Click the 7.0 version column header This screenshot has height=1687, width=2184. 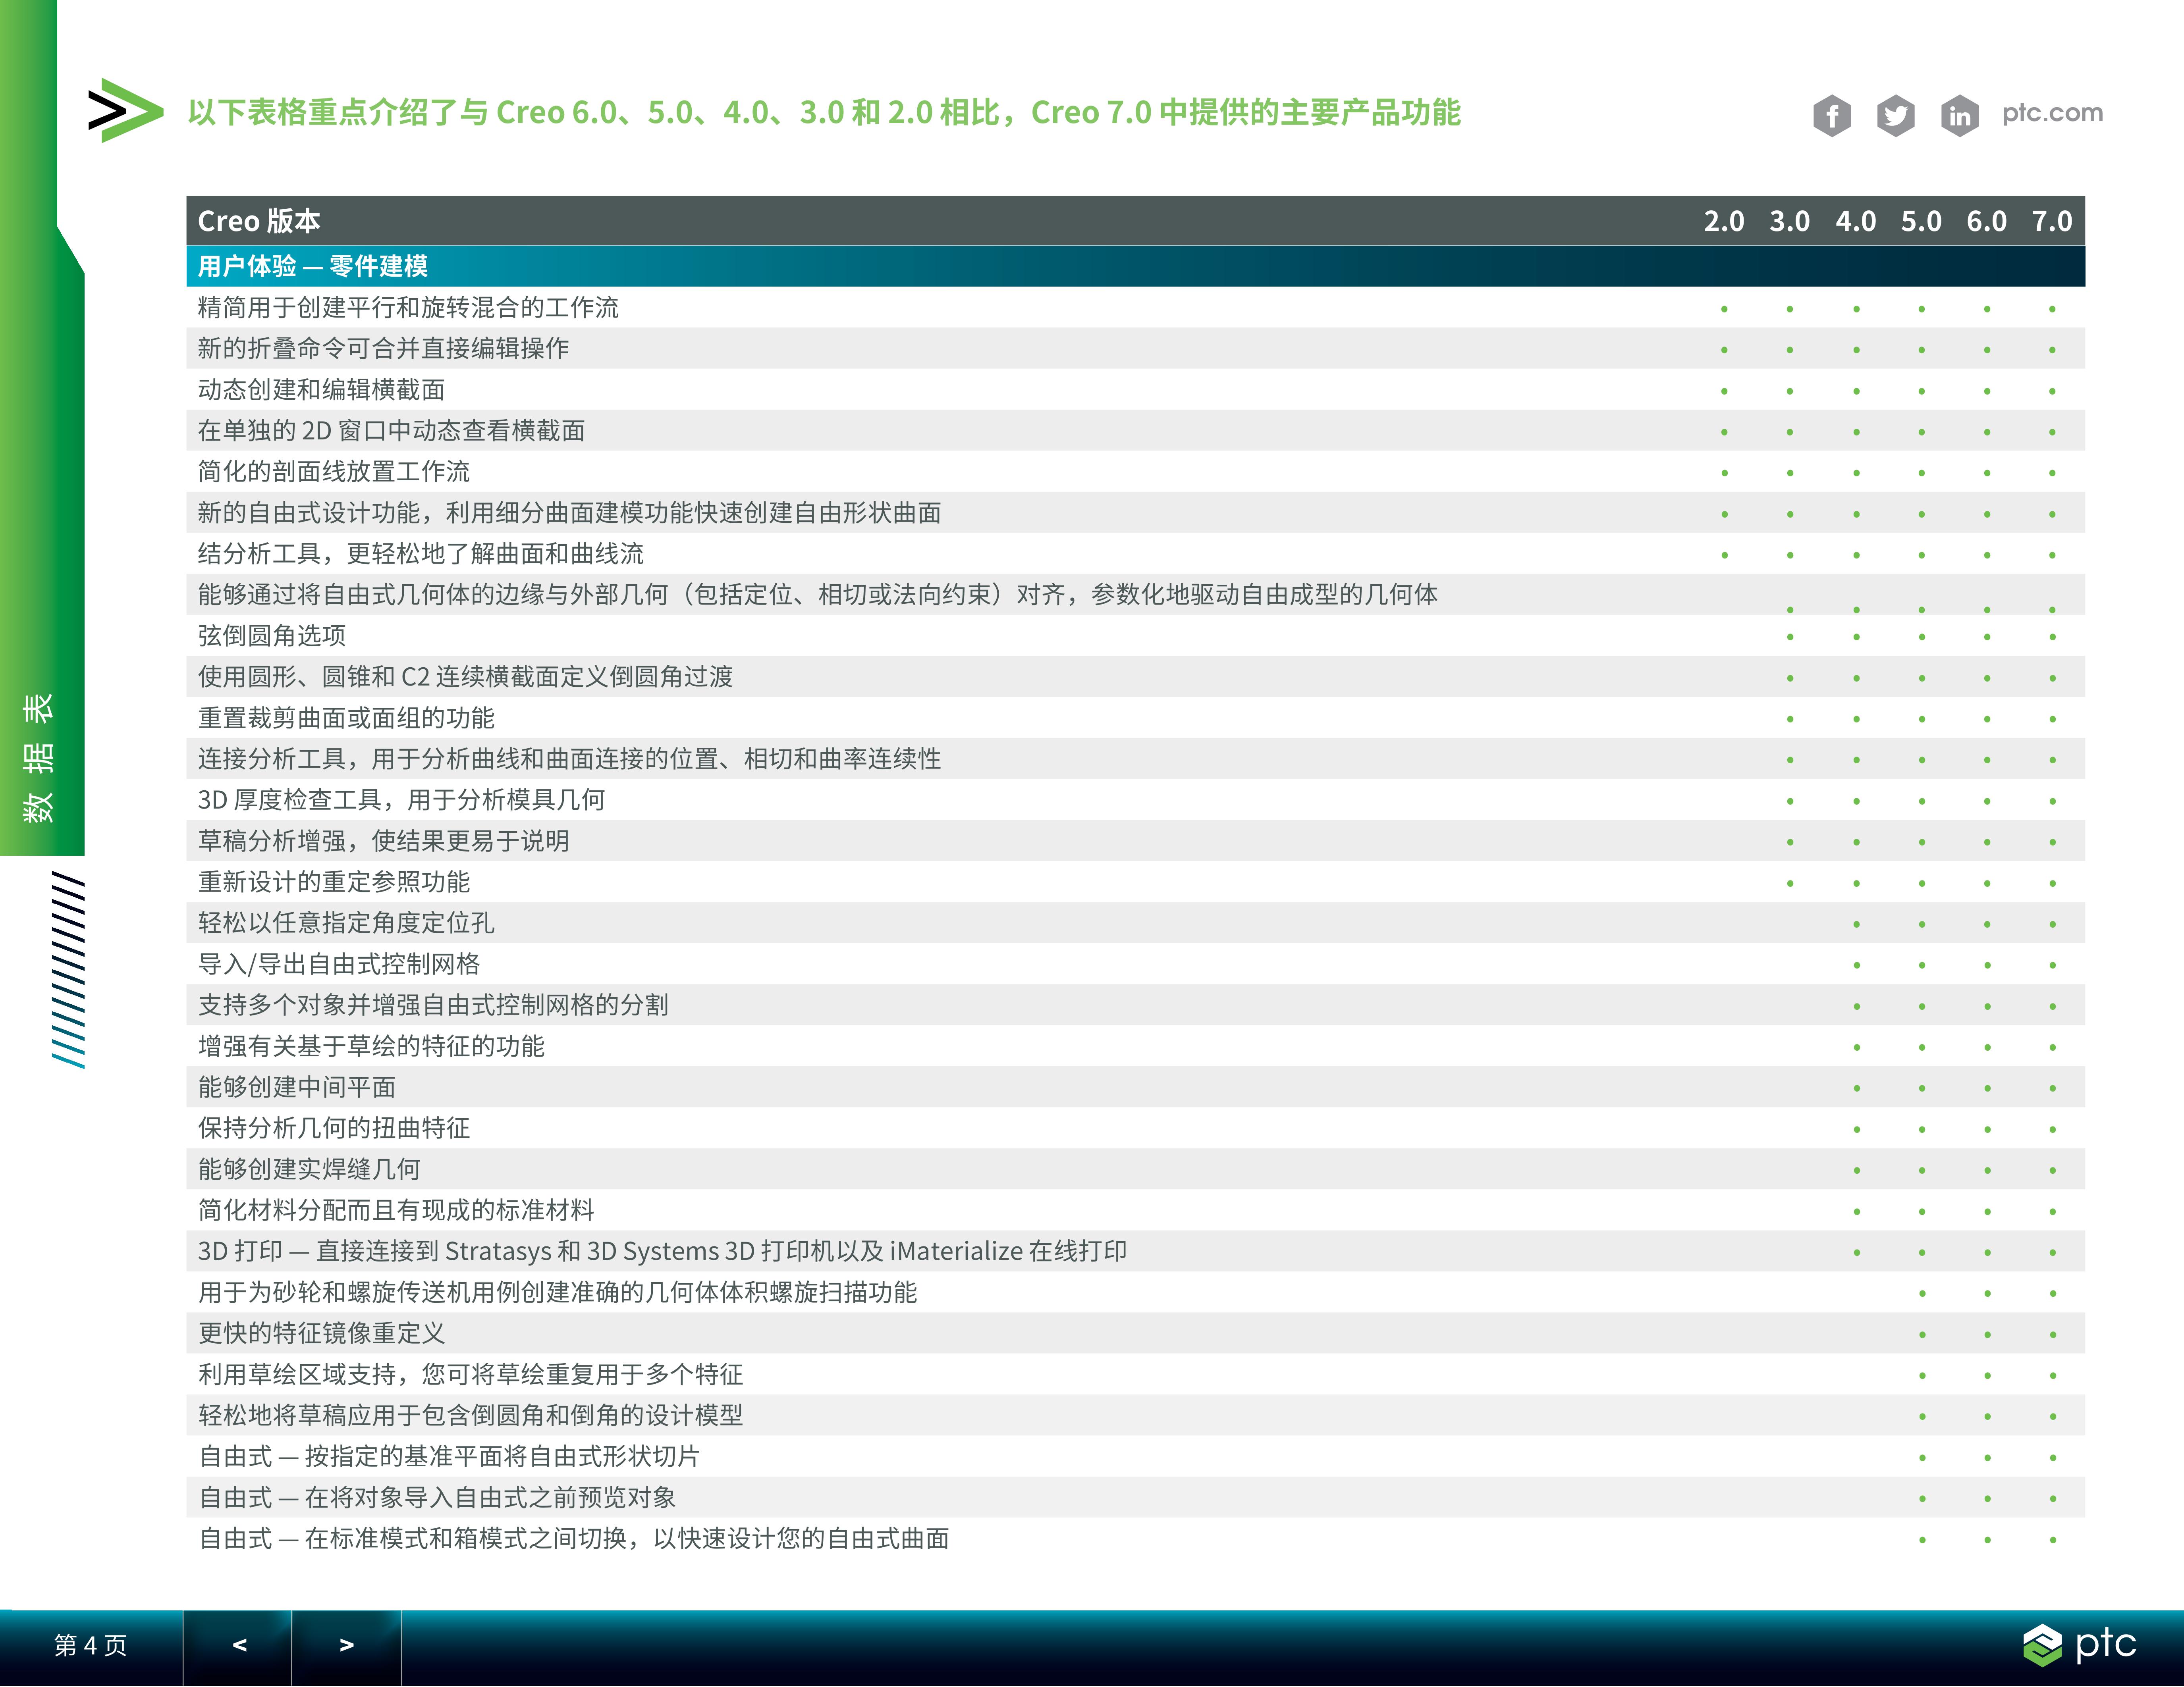2052,221
